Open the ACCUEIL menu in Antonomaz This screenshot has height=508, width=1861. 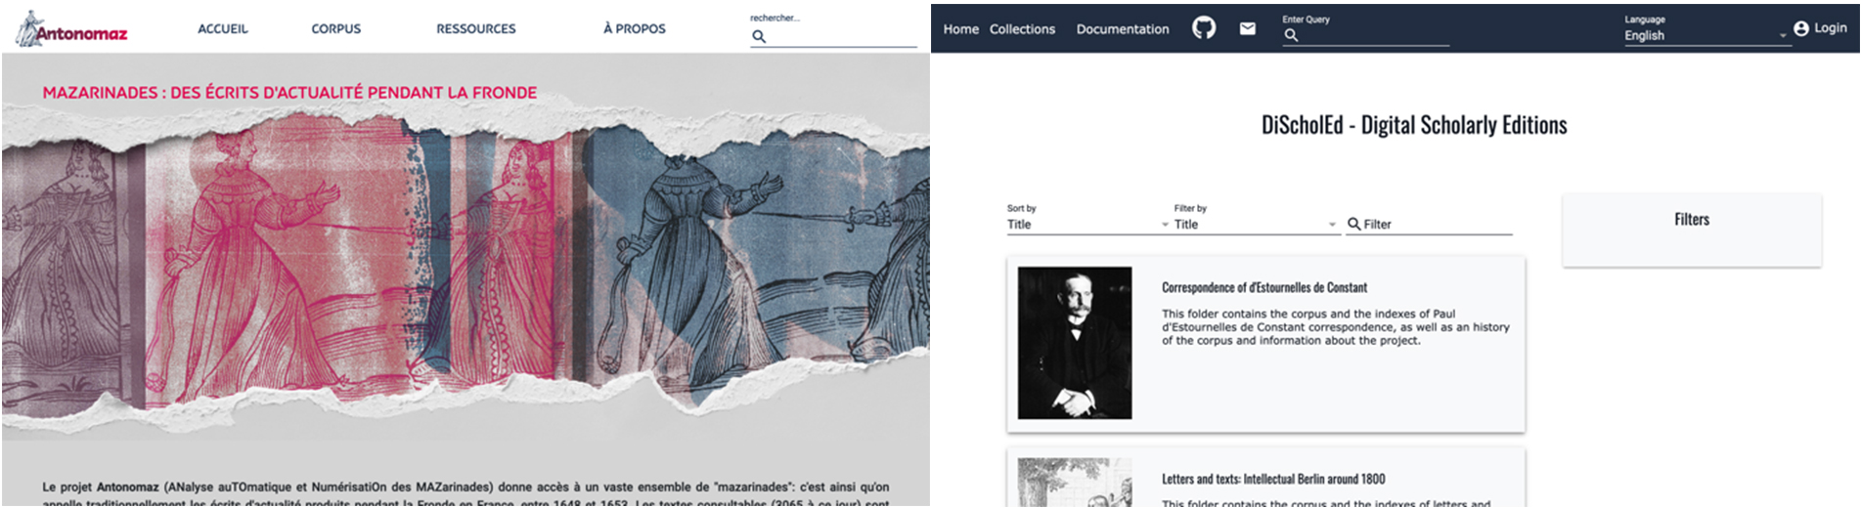(223, 29)
